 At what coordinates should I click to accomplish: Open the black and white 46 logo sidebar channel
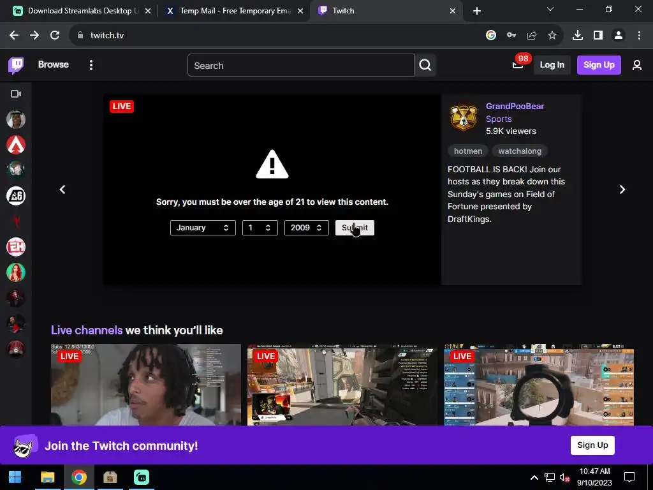[x=16, y=196]
